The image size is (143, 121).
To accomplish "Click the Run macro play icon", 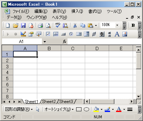I will coord(8,34).
